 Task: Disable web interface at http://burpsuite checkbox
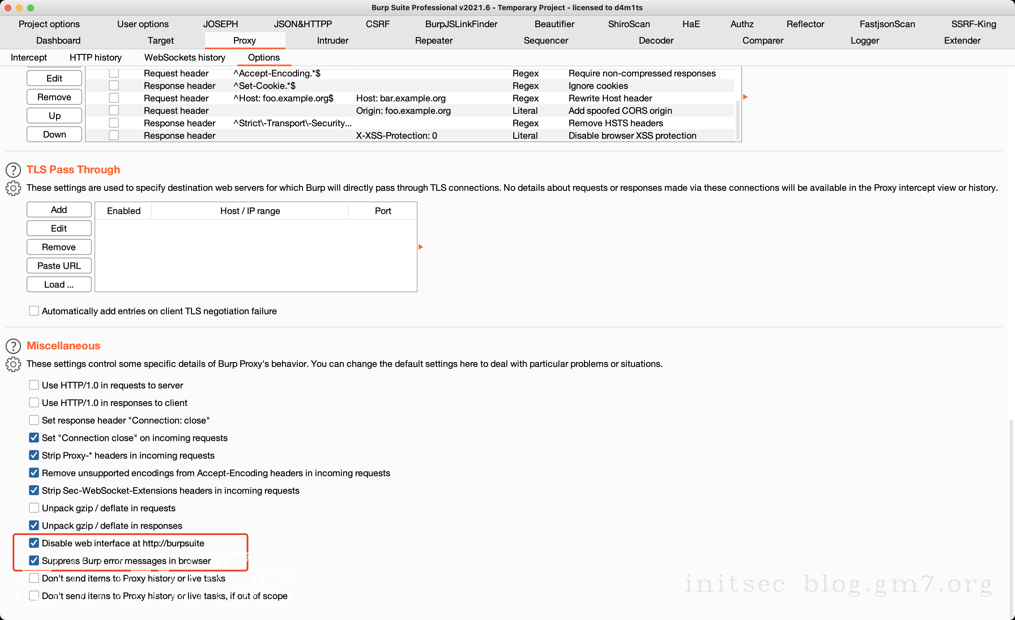[x=34, y=543]
